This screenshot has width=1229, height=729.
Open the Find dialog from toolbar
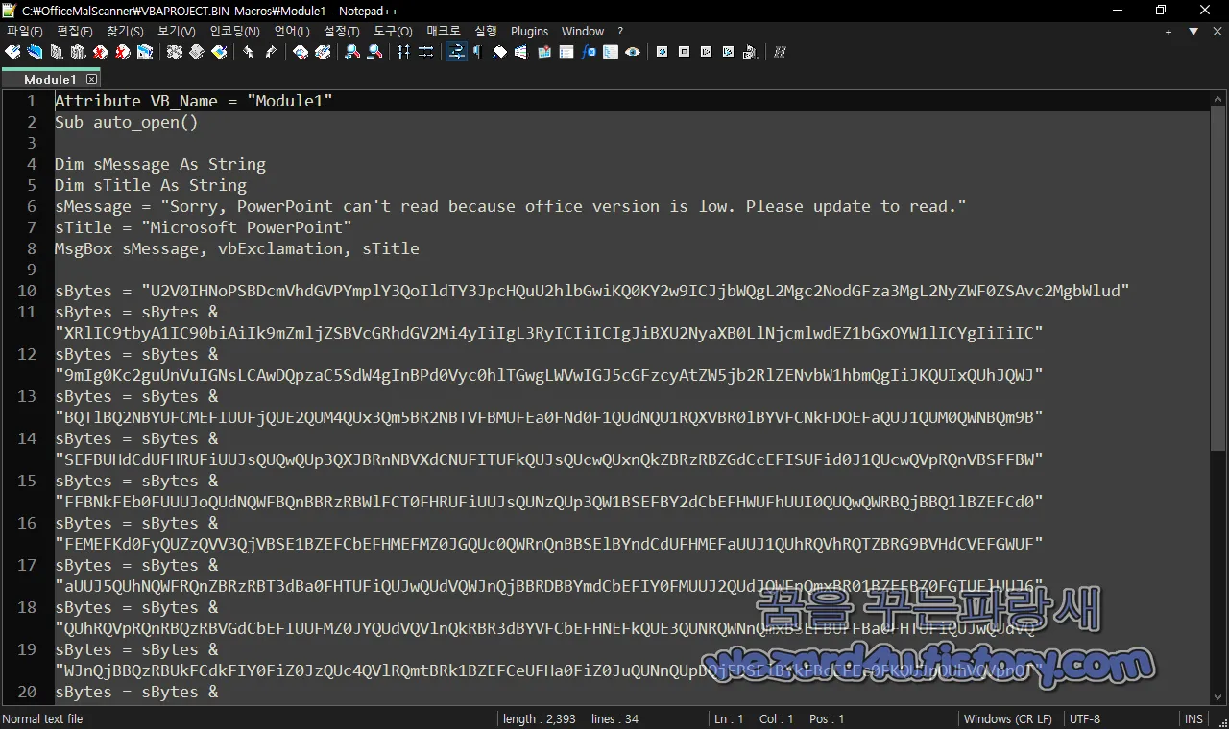point(301,52)
